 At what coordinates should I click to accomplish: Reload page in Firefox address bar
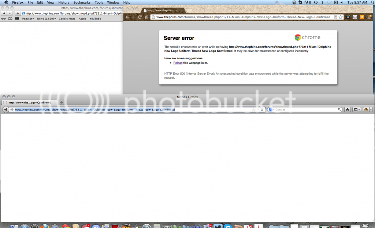(262, 109)
